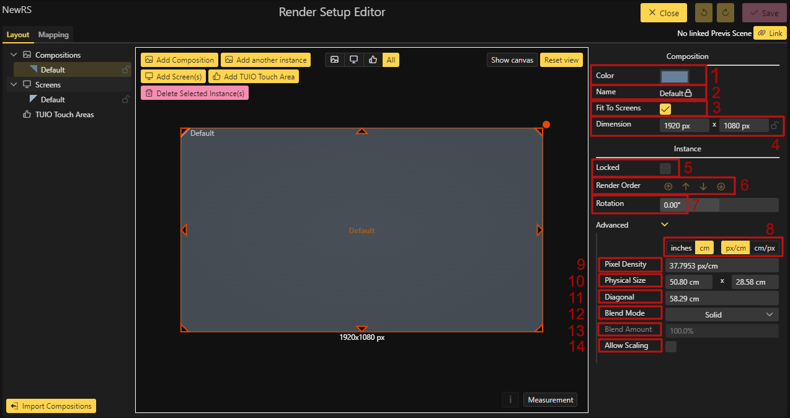Move instance to top of render order
Viewport: 790px width, 418px height.
[668, 186]
